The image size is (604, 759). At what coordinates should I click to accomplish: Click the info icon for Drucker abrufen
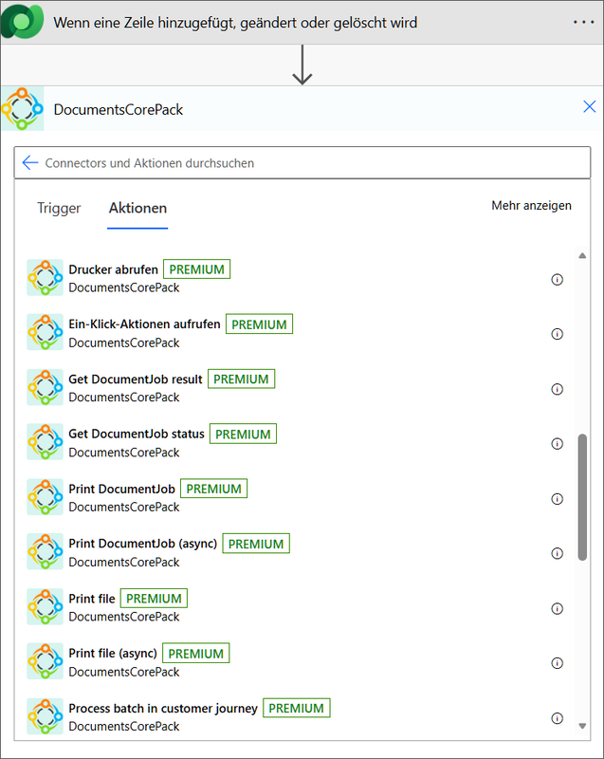(x=557, y=279)
